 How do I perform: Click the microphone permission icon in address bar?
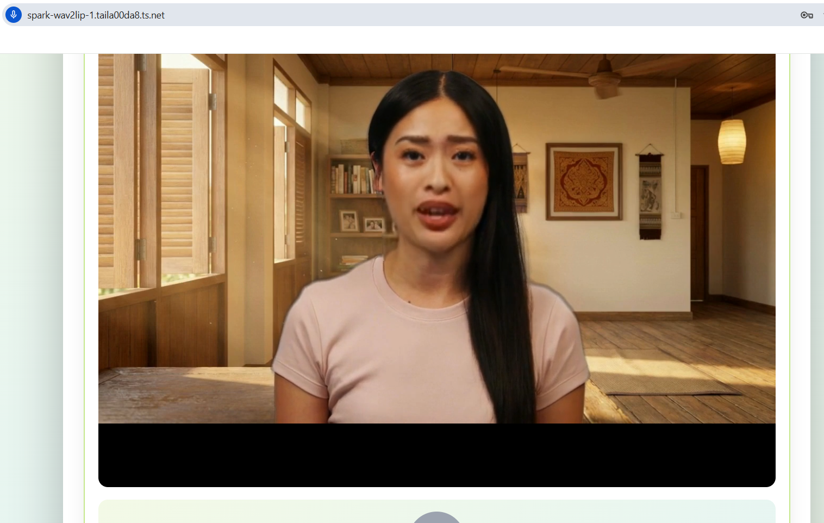(x=14, y=15)
